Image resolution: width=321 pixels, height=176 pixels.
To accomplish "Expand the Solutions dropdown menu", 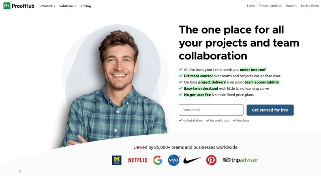I will pos(68,6).
